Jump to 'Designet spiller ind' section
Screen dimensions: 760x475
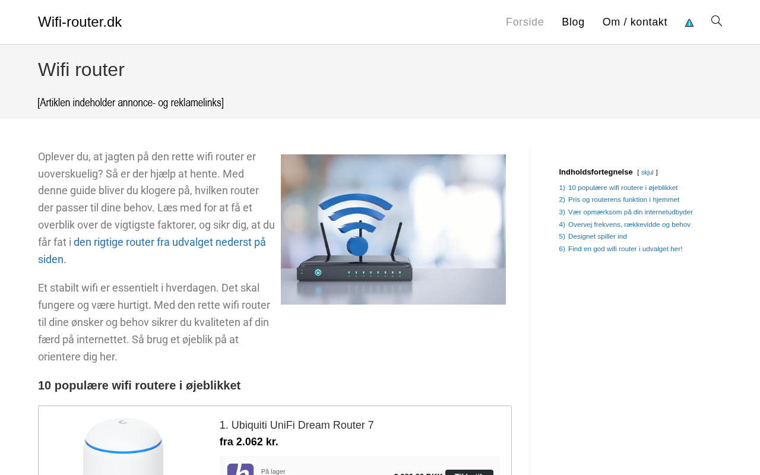point(597,236)
